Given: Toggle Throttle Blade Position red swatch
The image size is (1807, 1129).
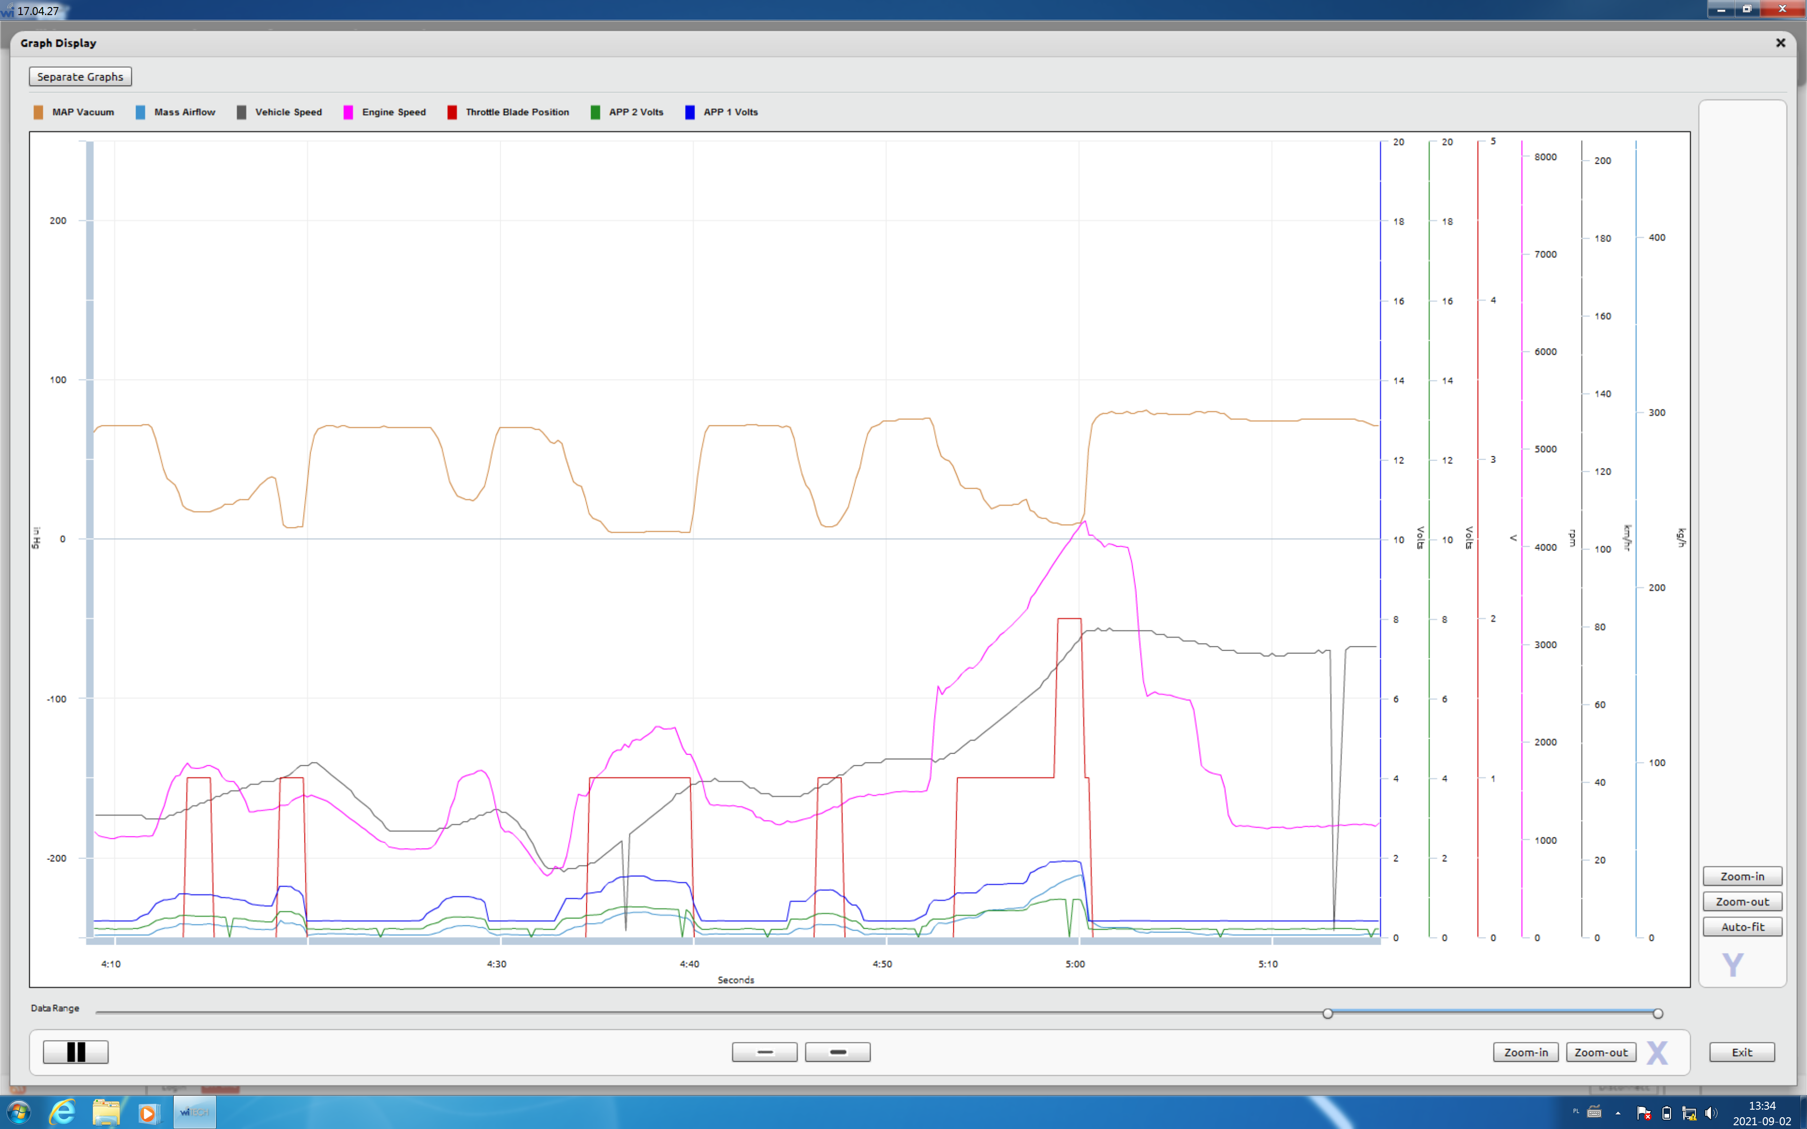Looking at the screenshot, I should tap(452, 112).
